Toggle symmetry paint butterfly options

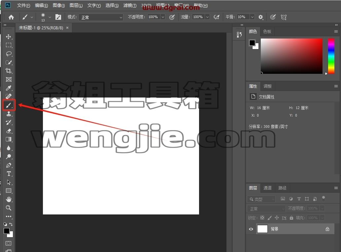(x=284, y=17)
